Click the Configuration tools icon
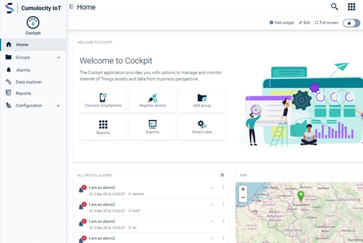The height and width of the screenshot is (243, 363). [x=8, y=105]
